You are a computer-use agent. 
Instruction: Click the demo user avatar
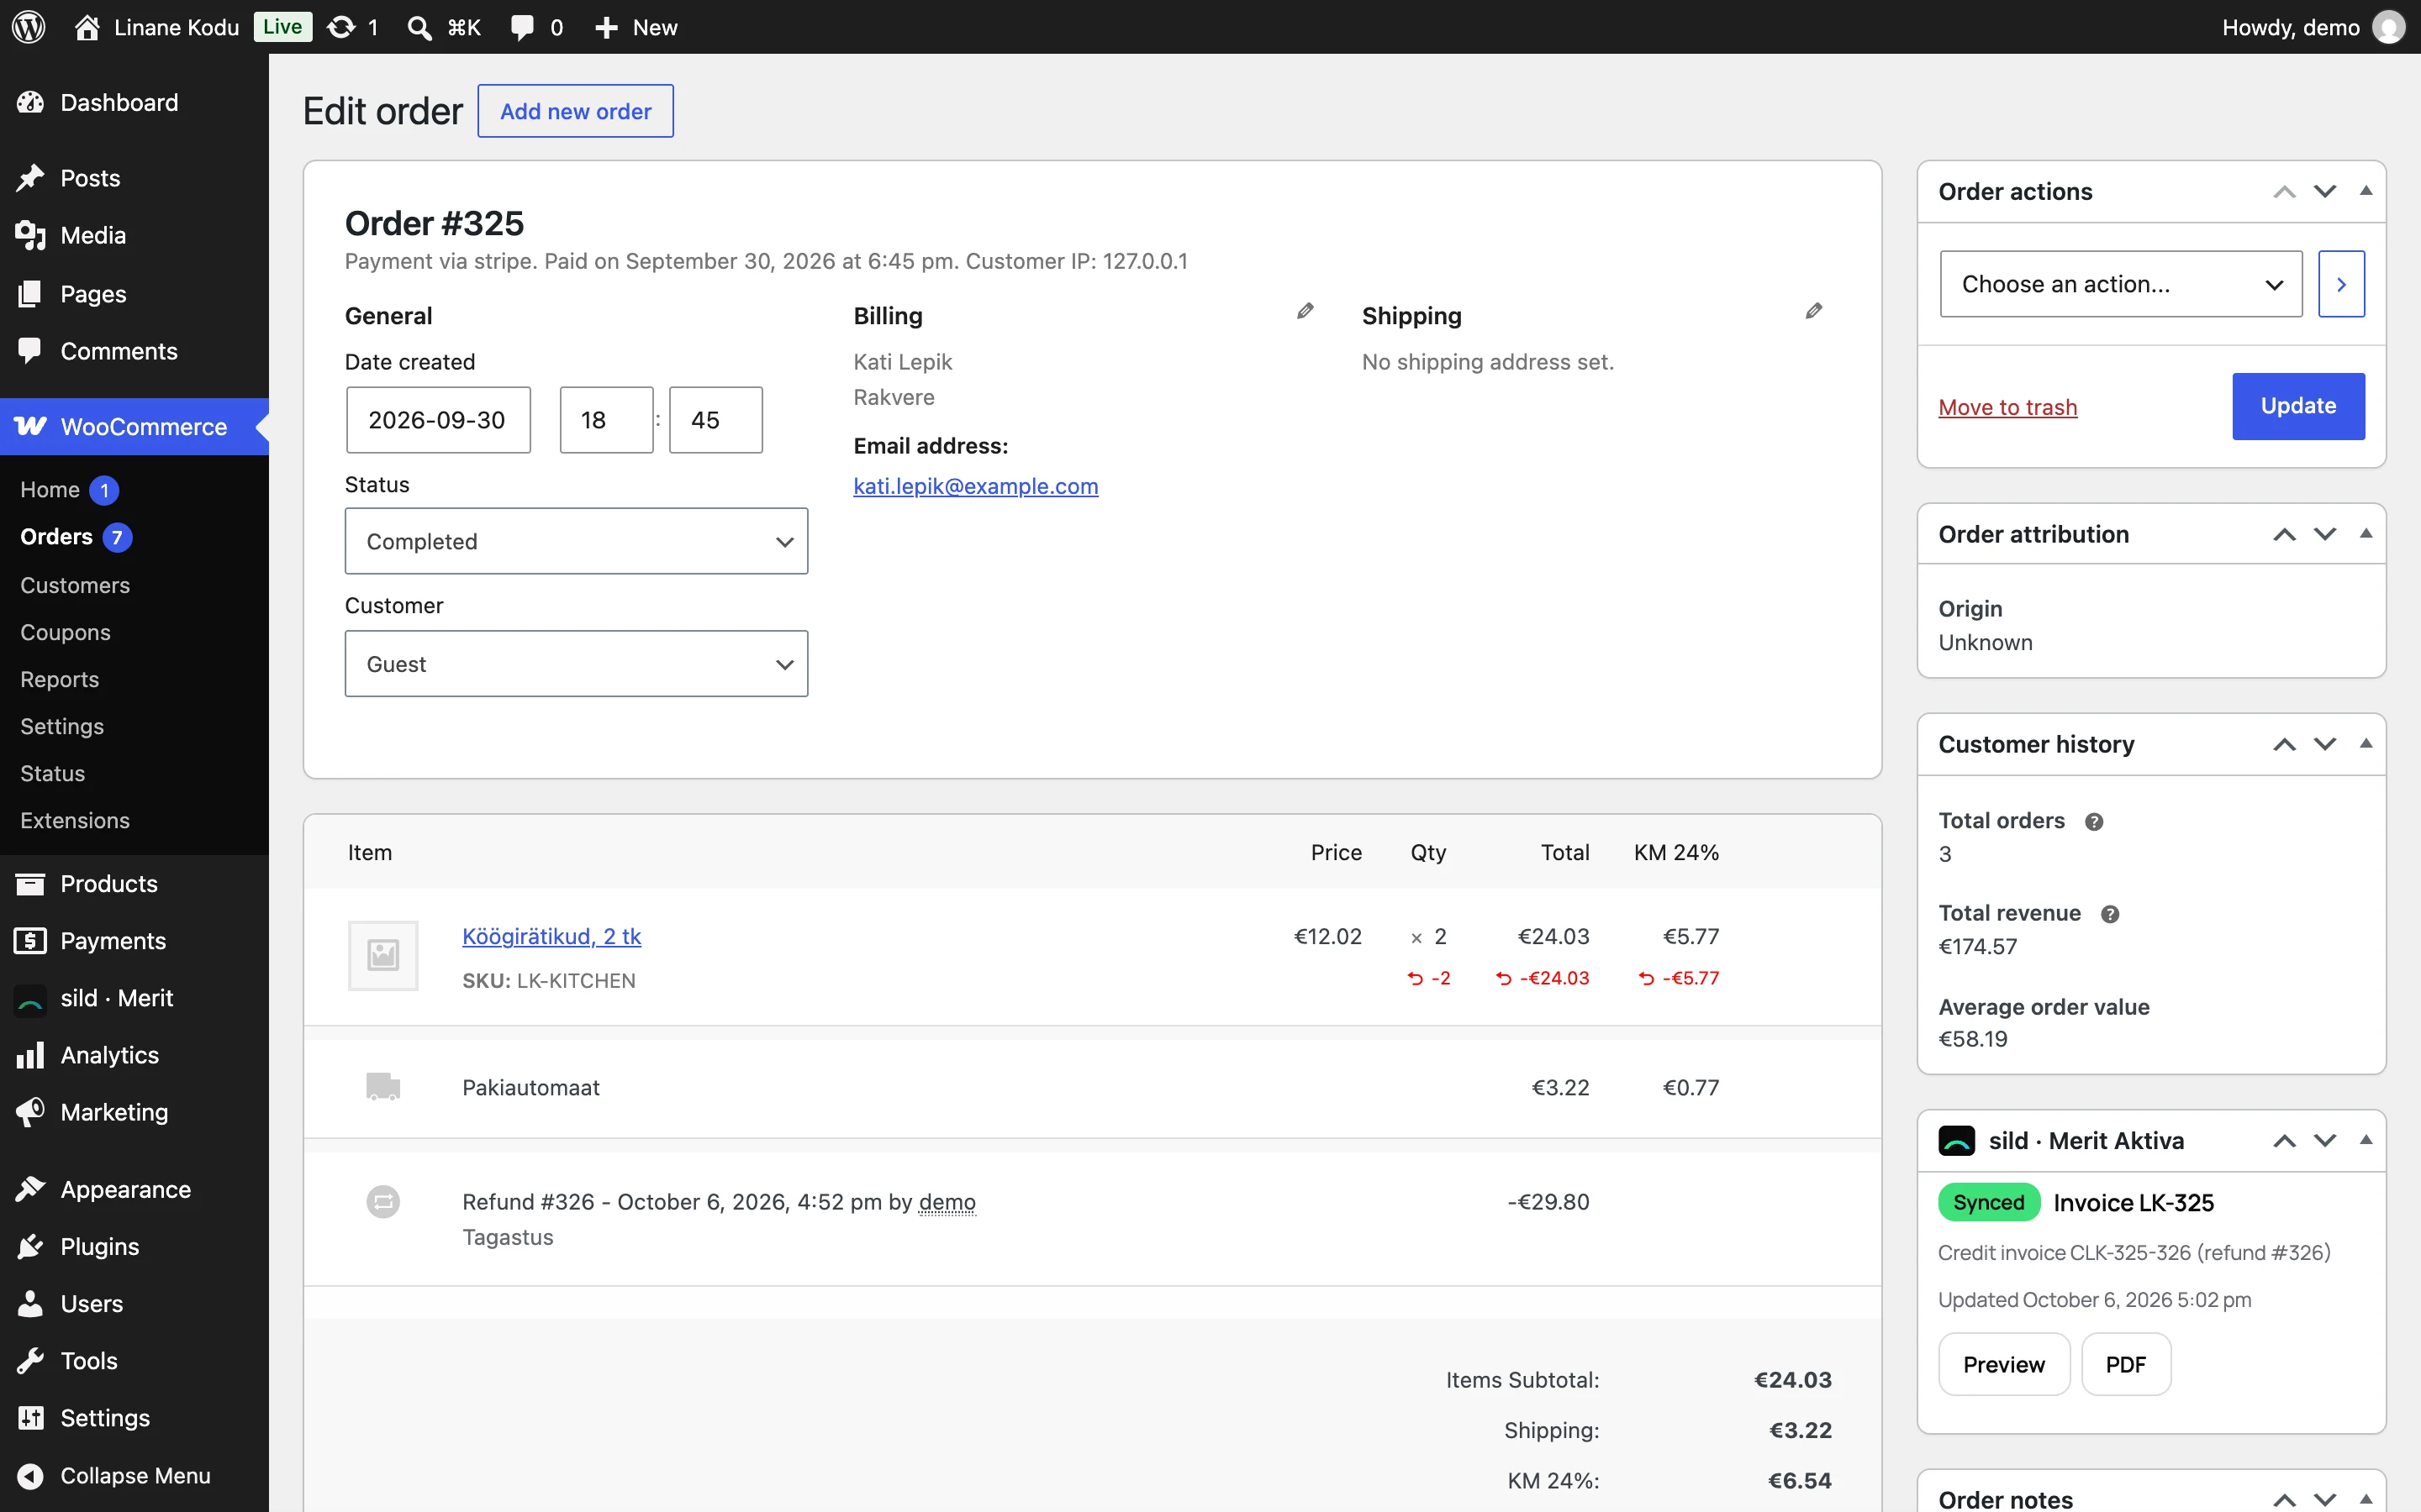point(2388,27)
